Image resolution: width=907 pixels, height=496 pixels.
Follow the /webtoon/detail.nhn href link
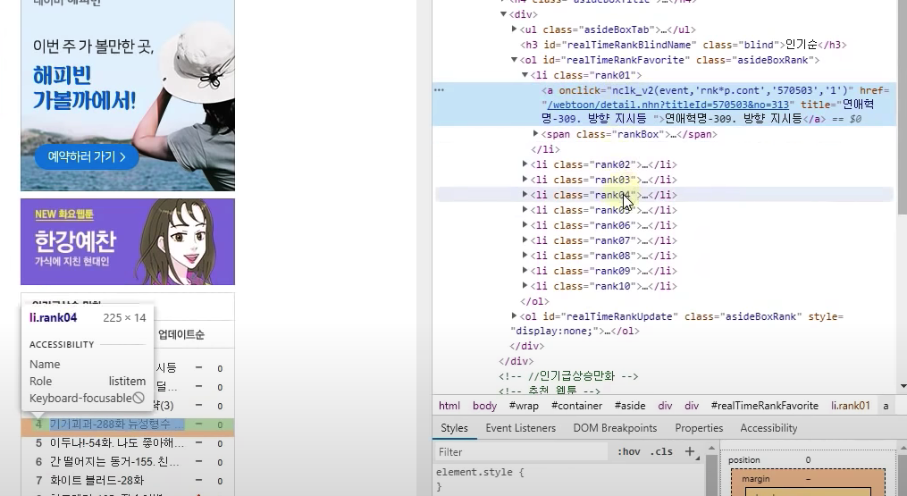(668, 105)
